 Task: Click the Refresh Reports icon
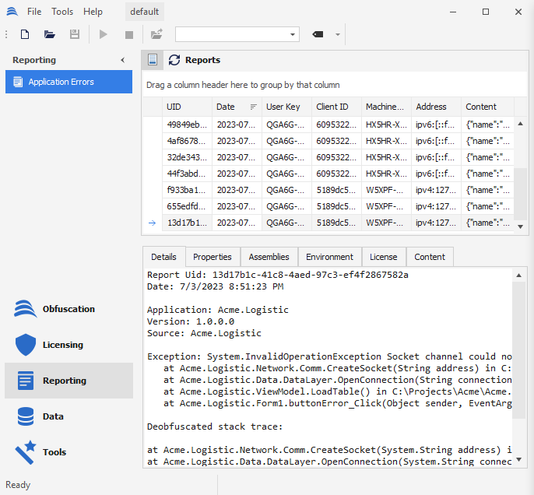pyautogui.click(x=174, y=60)
